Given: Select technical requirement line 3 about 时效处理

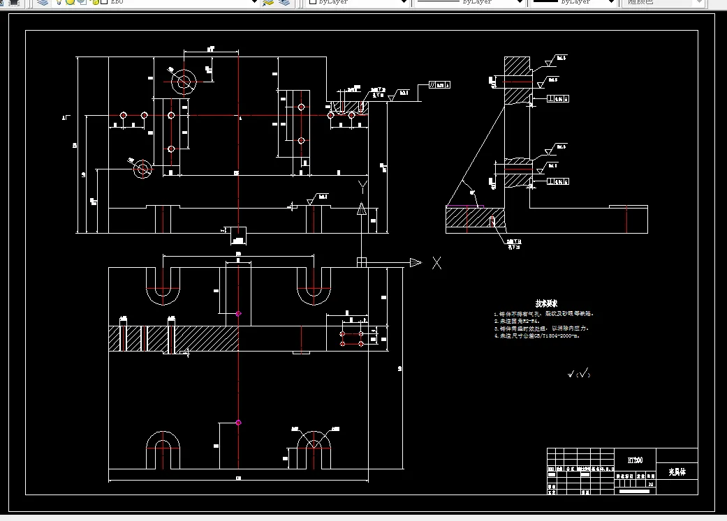Looking at the screenshot, I should (x=541, y=329).
